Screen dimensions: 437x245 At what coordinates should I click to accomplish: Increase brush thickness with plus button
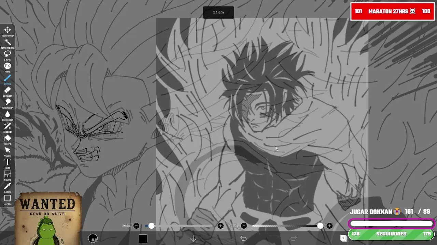point(221,226)
